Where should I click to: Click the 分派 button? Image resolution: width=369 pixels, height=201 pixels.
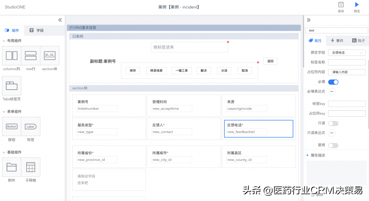point(224,71)
